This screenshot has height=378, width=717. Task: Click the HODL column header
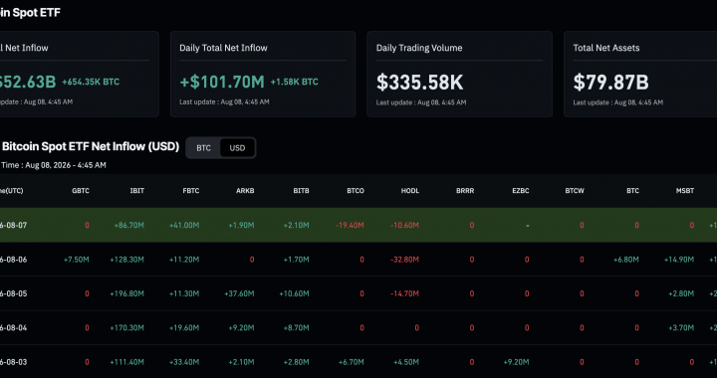(x=410, y=191)
